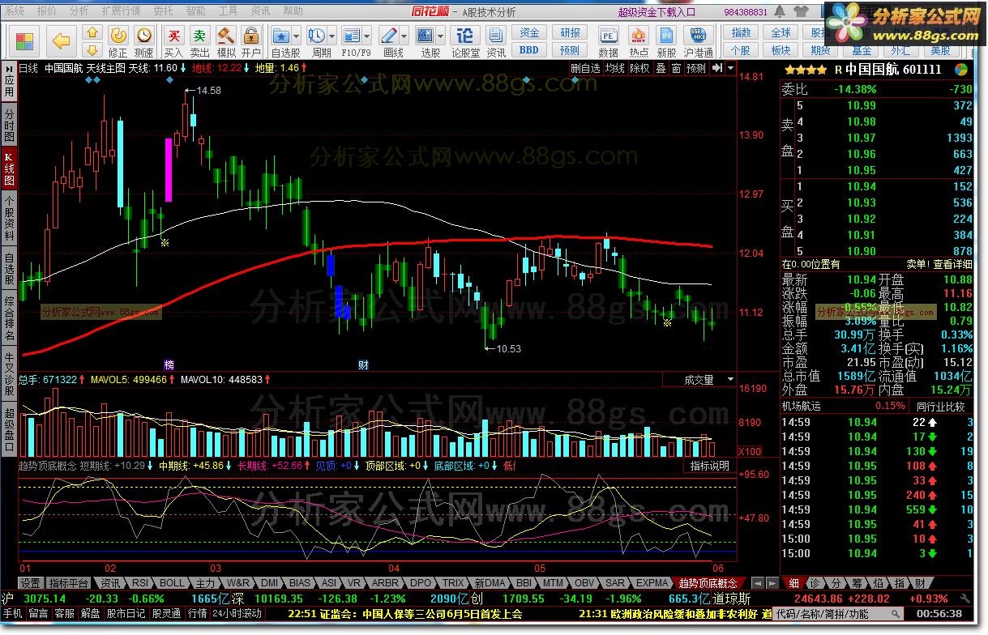This screenshot has height=635, width=988.
Task: Select the EXPMA indicator tab
Action: 652,583
